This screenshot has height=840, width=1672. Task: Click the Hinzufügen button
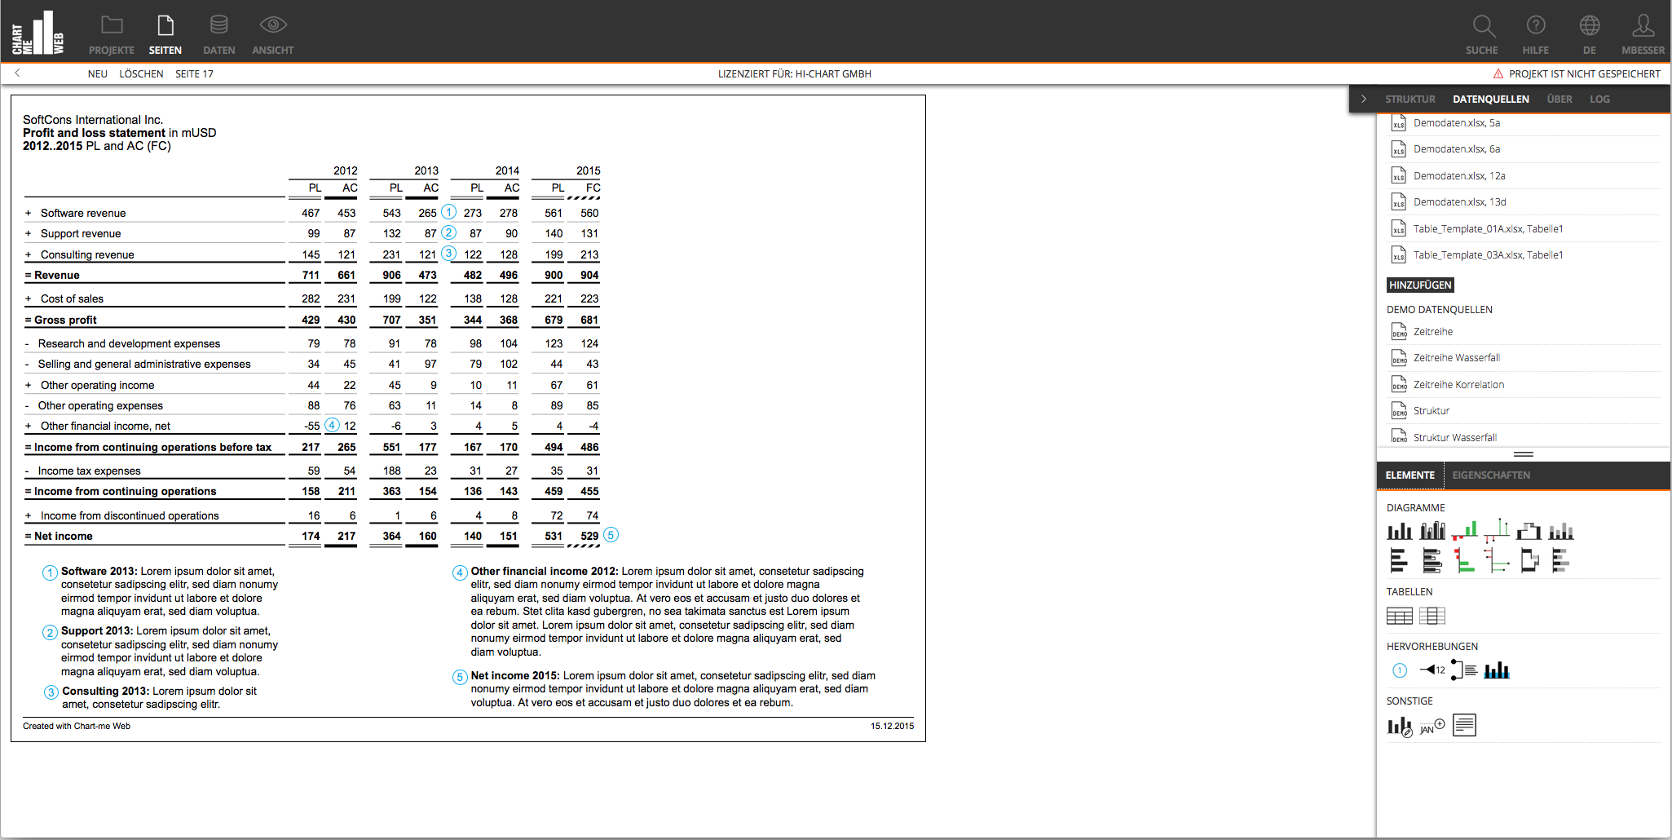tap(1420, 285)
